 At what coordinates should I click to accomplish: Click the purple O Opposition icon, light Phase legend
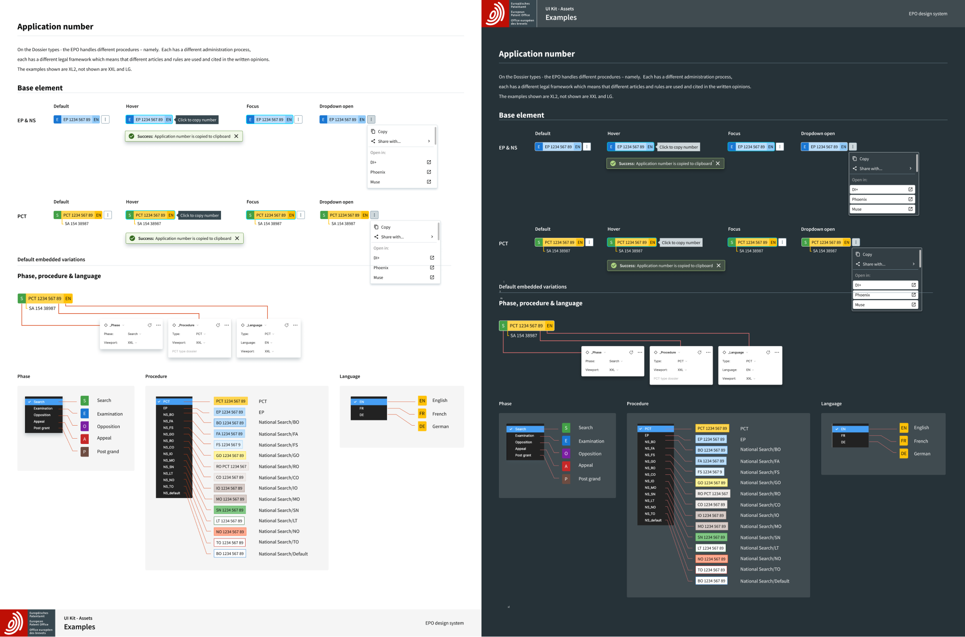click(x=84, y=427)
